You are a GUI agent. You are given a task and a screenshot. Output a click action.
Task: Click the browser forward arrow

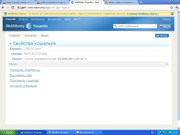coord(8,8)
